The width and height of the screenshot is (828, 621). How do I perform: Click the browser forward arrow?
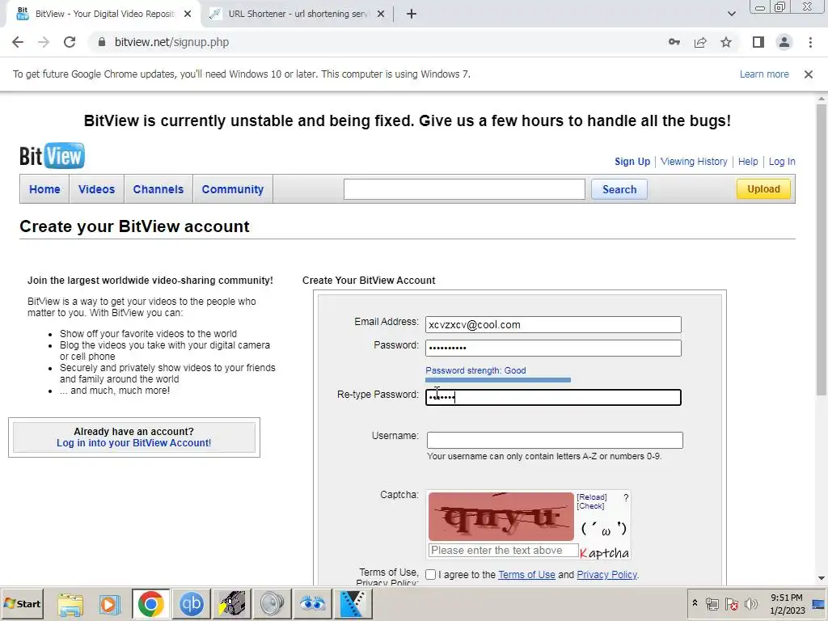tap(44, 42)
